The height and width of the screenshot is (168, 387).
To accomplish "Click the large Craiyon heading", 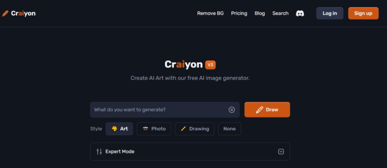I will (184, 65).
